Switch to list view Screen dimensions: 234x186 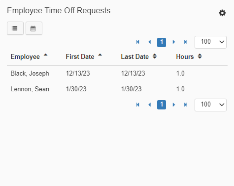(15, 28)
